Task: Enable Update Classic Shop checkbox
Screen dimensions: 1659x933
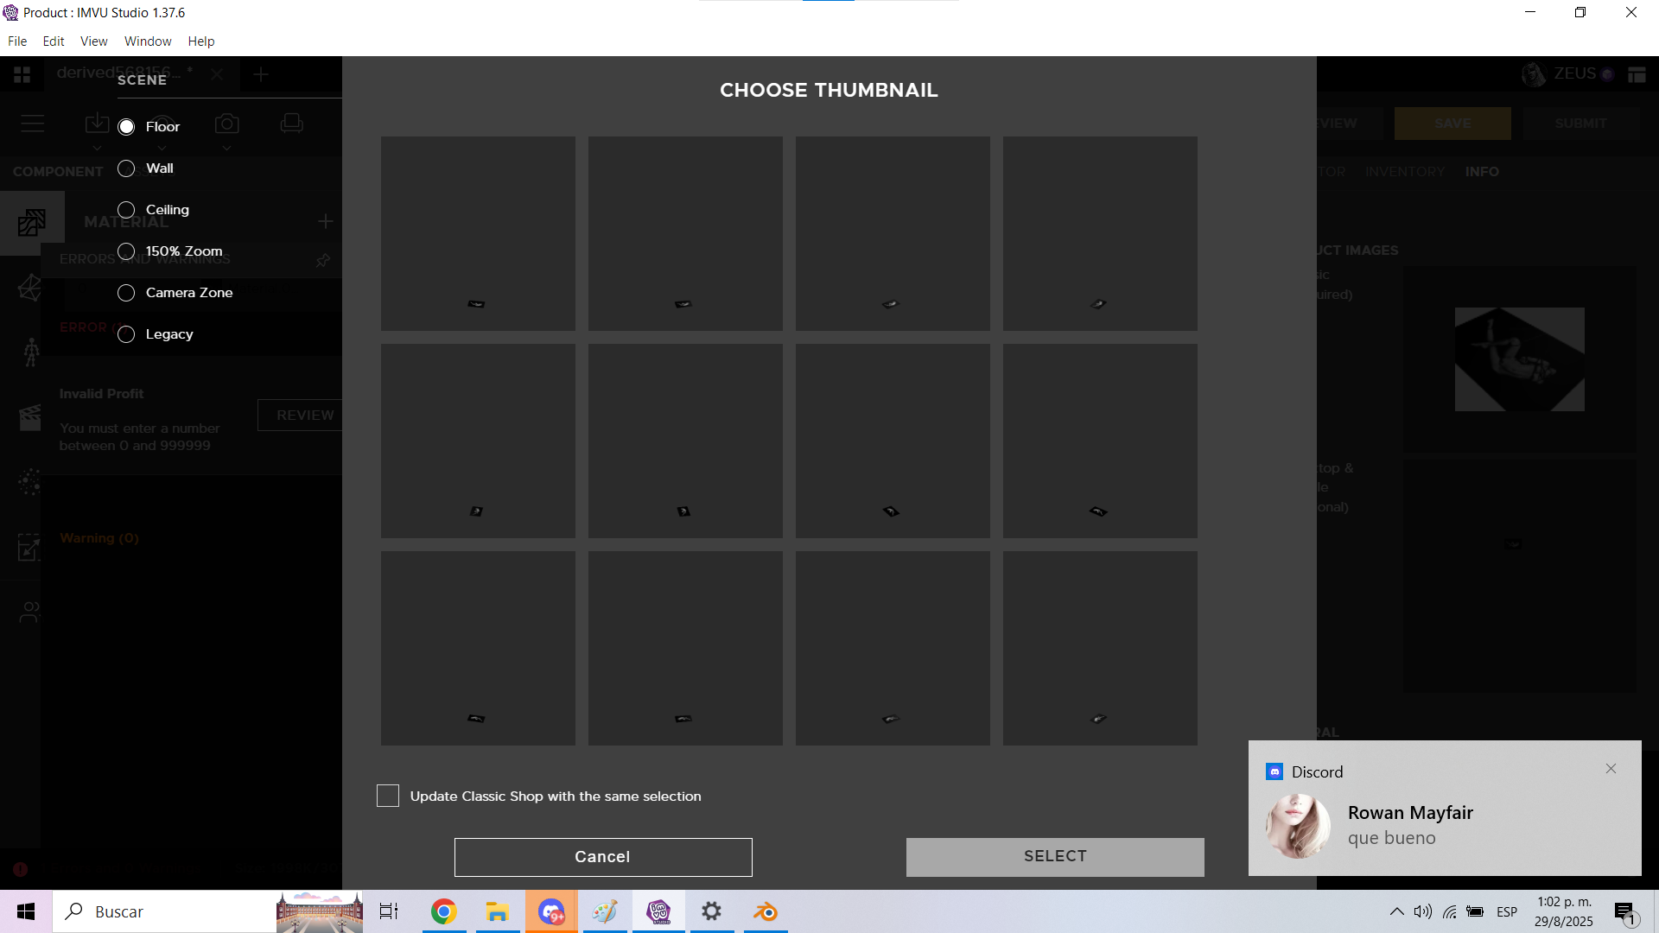Action: [x=388, y=796]
